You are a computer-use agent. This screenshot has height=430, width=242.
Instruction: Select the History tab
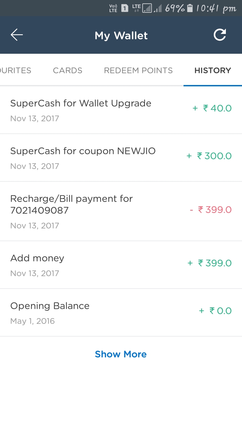point(212,71)
